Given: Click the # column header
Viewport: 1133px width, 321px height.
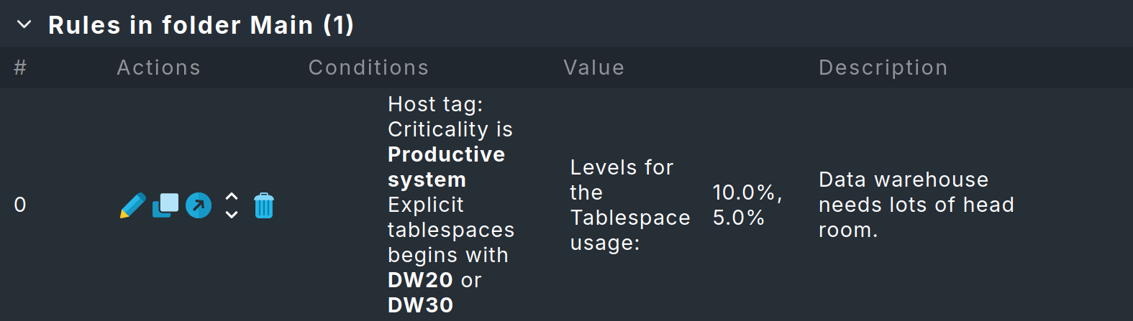Looking at the screenshot, I should coord(20,68).
